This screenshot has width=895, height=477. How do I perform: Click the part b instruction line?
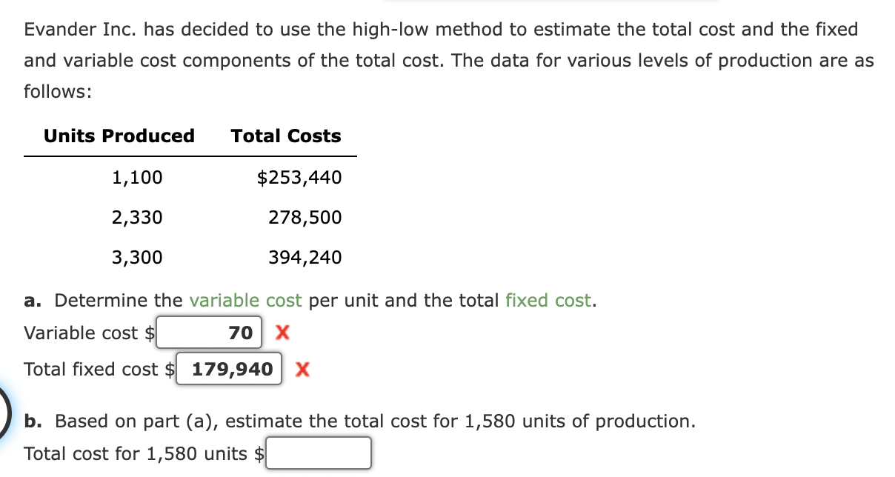[363, 421]
